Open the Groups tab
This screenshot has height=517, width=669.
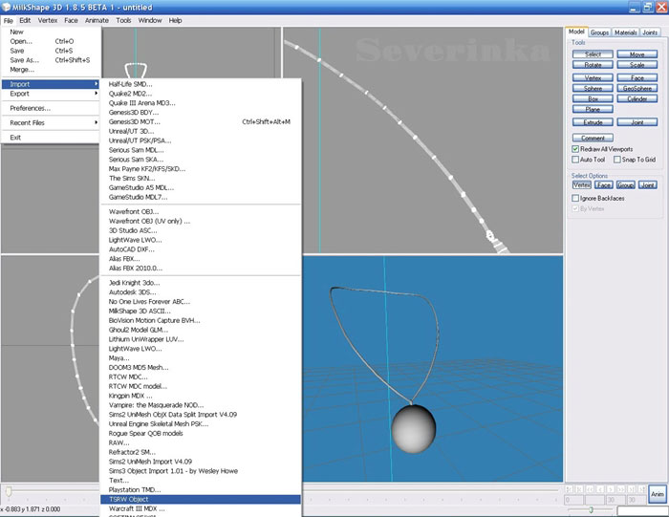[599, 32]
